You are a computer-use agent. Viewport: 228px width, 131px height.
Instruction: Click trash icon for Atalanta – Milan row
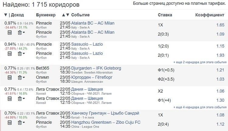tap(20, 33)
